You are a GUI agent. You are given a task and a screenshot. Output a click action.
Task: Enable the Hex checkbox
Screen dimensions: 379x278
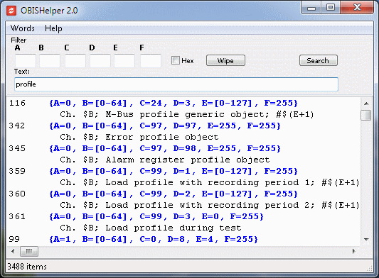coord(176,60)
